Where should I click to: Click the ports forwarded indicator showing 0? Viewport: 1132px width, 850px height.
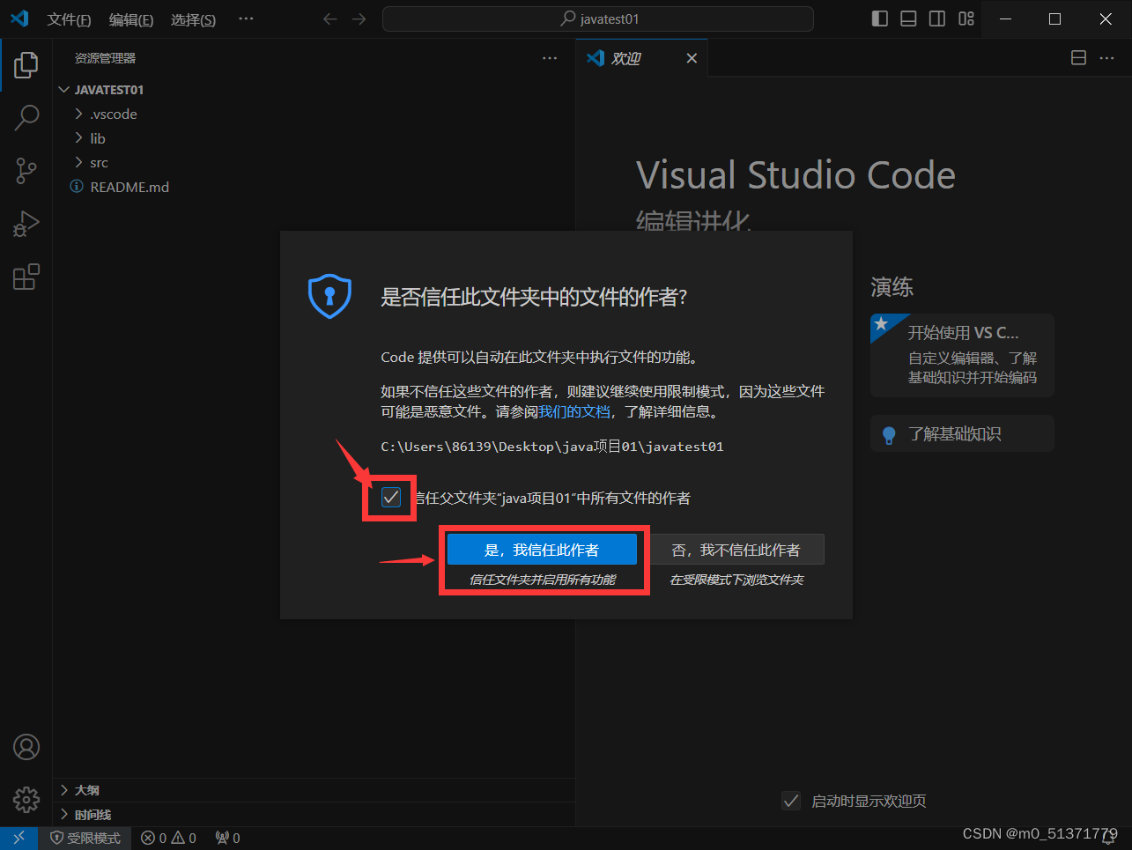click(227, 838)
